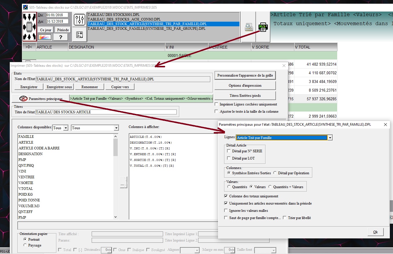Select Détail par Opération radio button
Image resolution: width=393 pixels, height=254 pixels.
pyautogui.click(x=275, y=173)
